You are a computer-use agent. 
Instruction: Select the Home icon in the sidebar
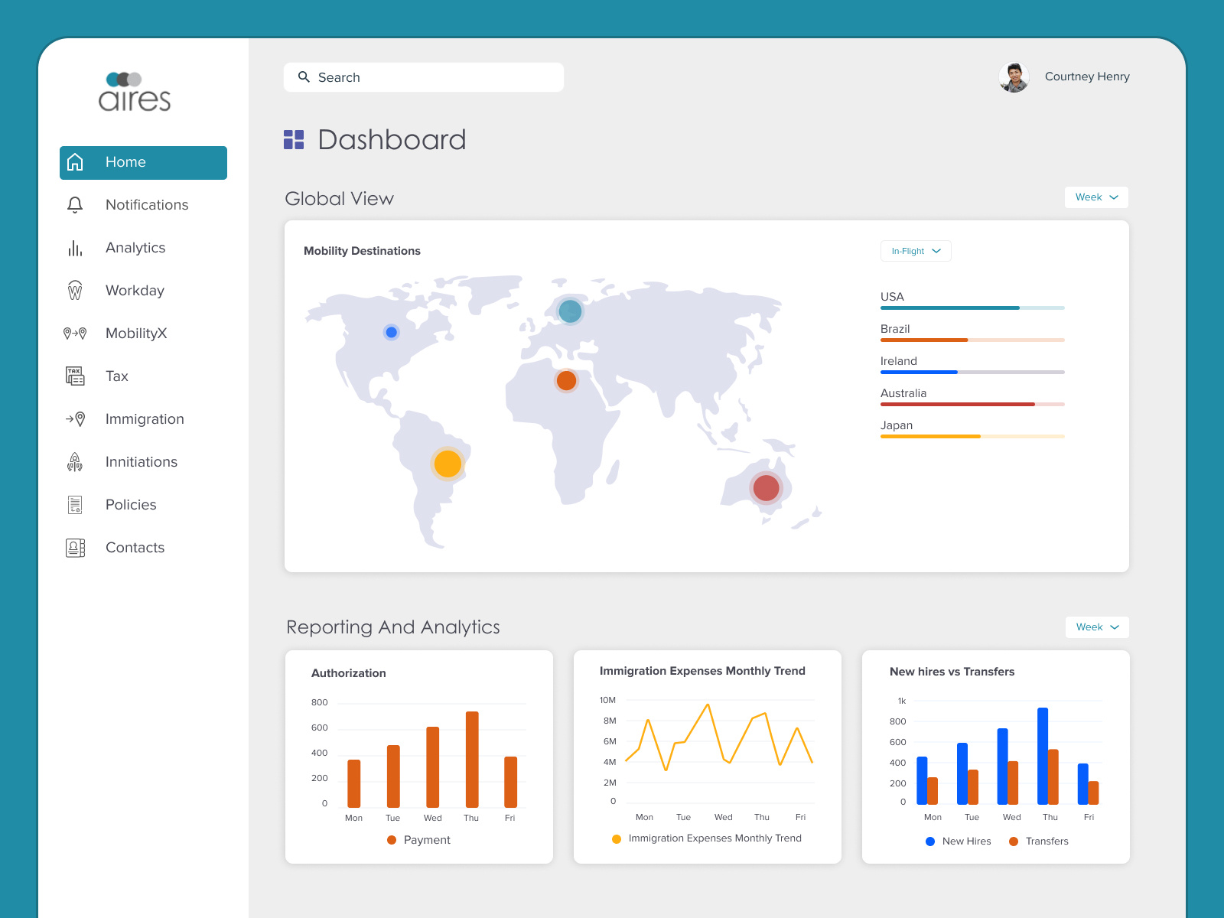pos(75,162)
